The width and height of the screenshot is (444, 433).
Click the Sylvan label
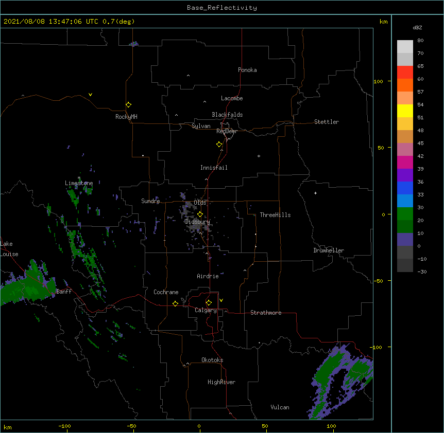(x=201, y=126)
